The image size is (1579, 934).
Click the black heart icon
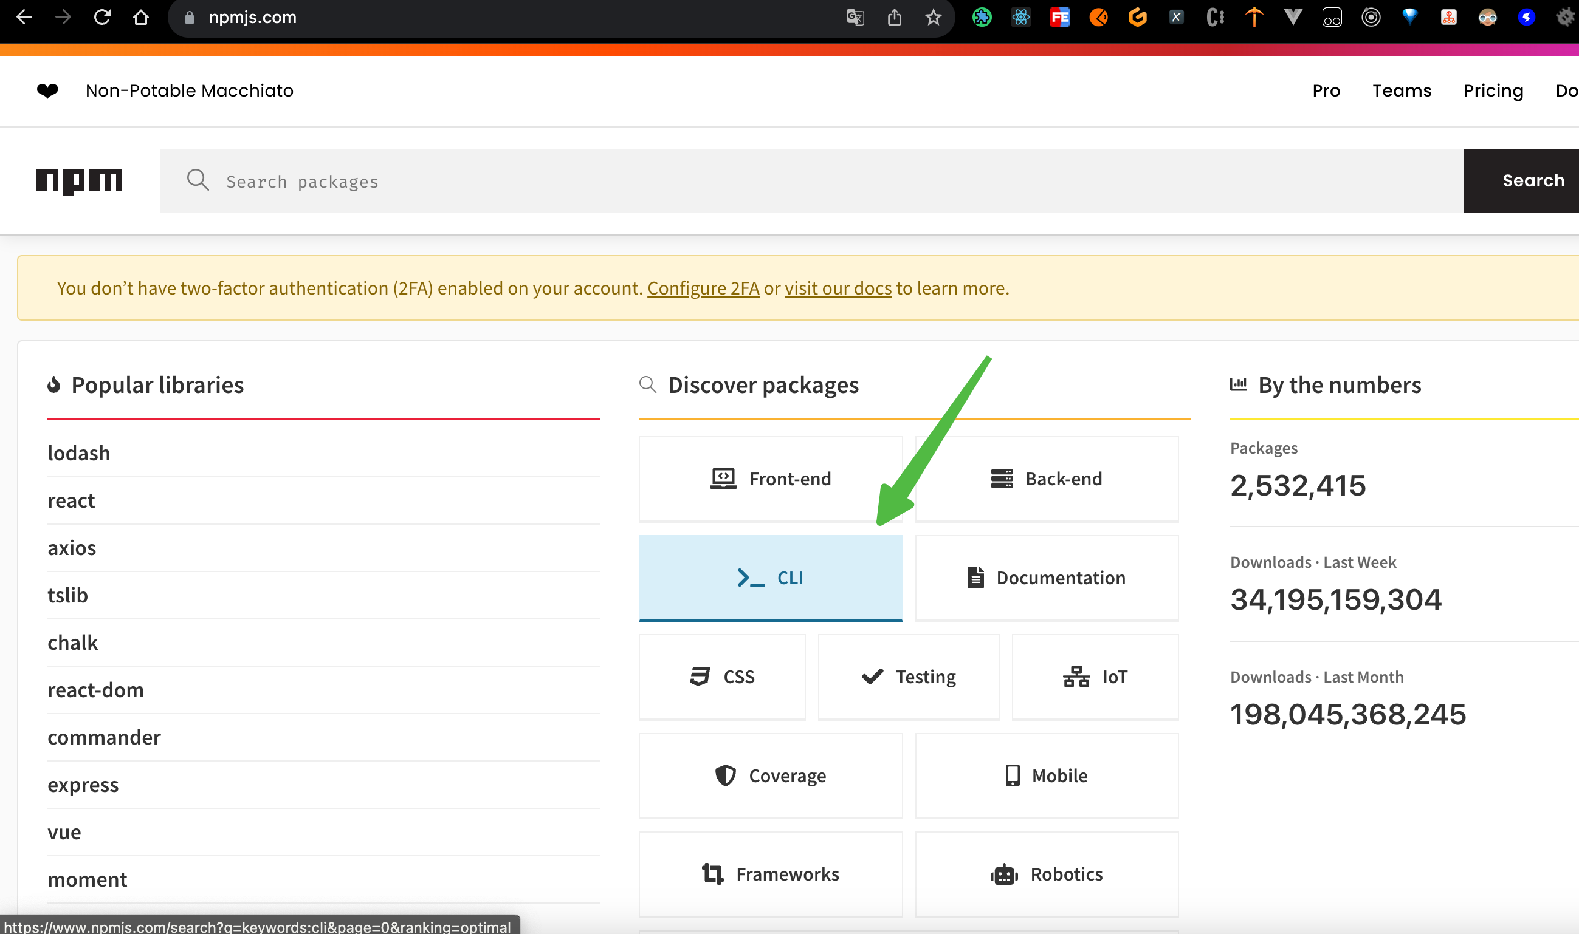pyautogui.click(x=47, y=90)
